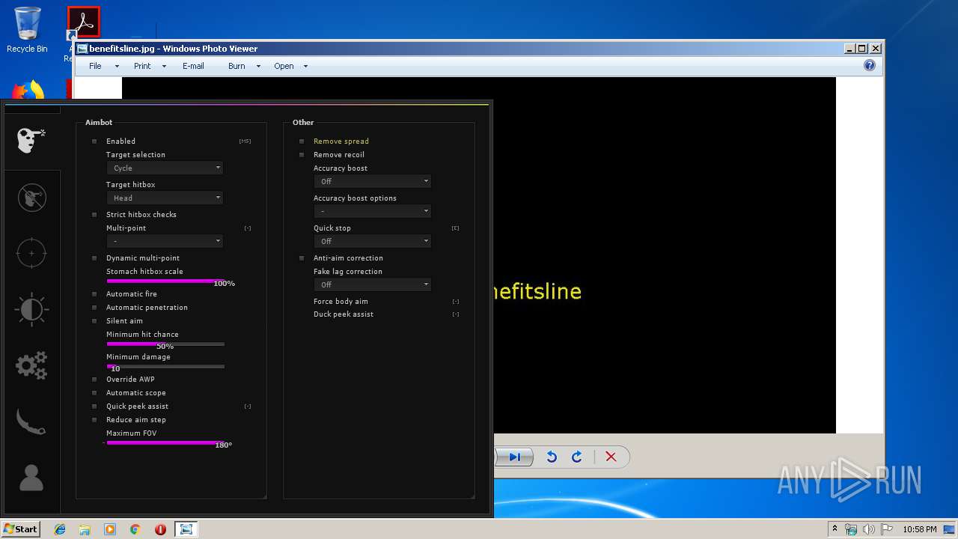Screen dimensions: 958x539
Task: Open the visuals half-sun sidebar tab
Action: pyautogui.click(x=31, y=309)
